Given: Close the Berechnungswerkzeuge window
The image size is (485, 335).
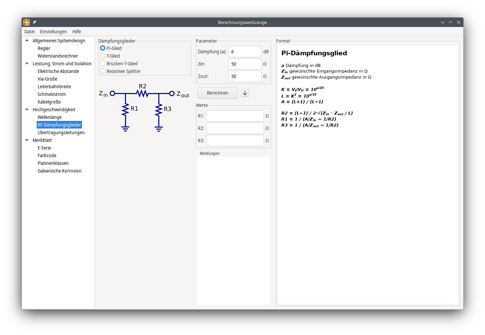Looking at the screenshot, I should [x=459, y=22].
